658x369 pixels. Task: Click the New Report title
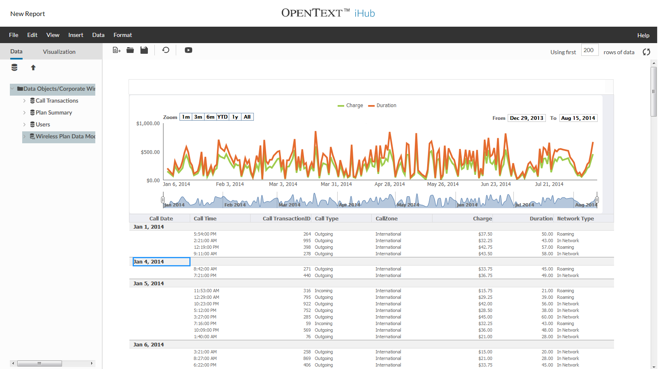[x=28, y=14]
